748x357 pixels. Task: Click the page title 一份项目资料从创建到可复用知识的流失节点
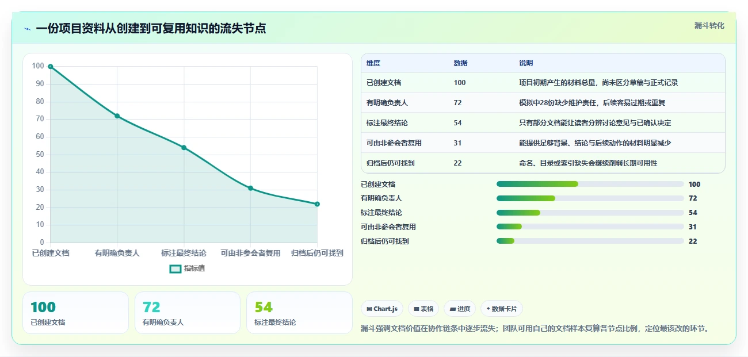coord(151,29)
